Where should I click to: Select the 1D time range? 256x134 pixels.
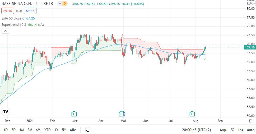point(6,130)
